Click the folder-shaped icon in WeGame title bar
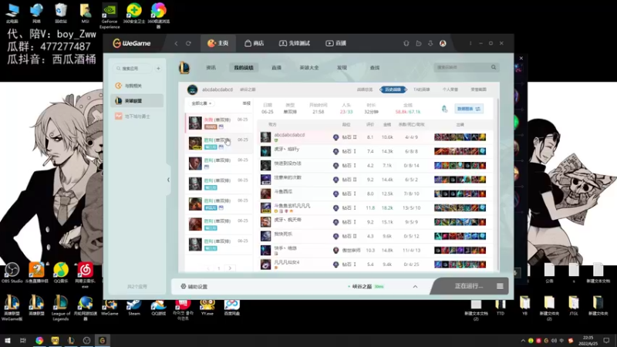Image resolution: width=617 pixels, height=347 pixels. 418,43
